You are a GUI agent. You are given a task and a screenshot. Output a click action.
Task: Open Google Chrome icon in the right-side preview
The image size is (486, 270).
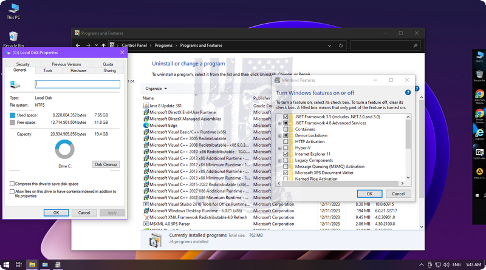click(x=479, y=116)
